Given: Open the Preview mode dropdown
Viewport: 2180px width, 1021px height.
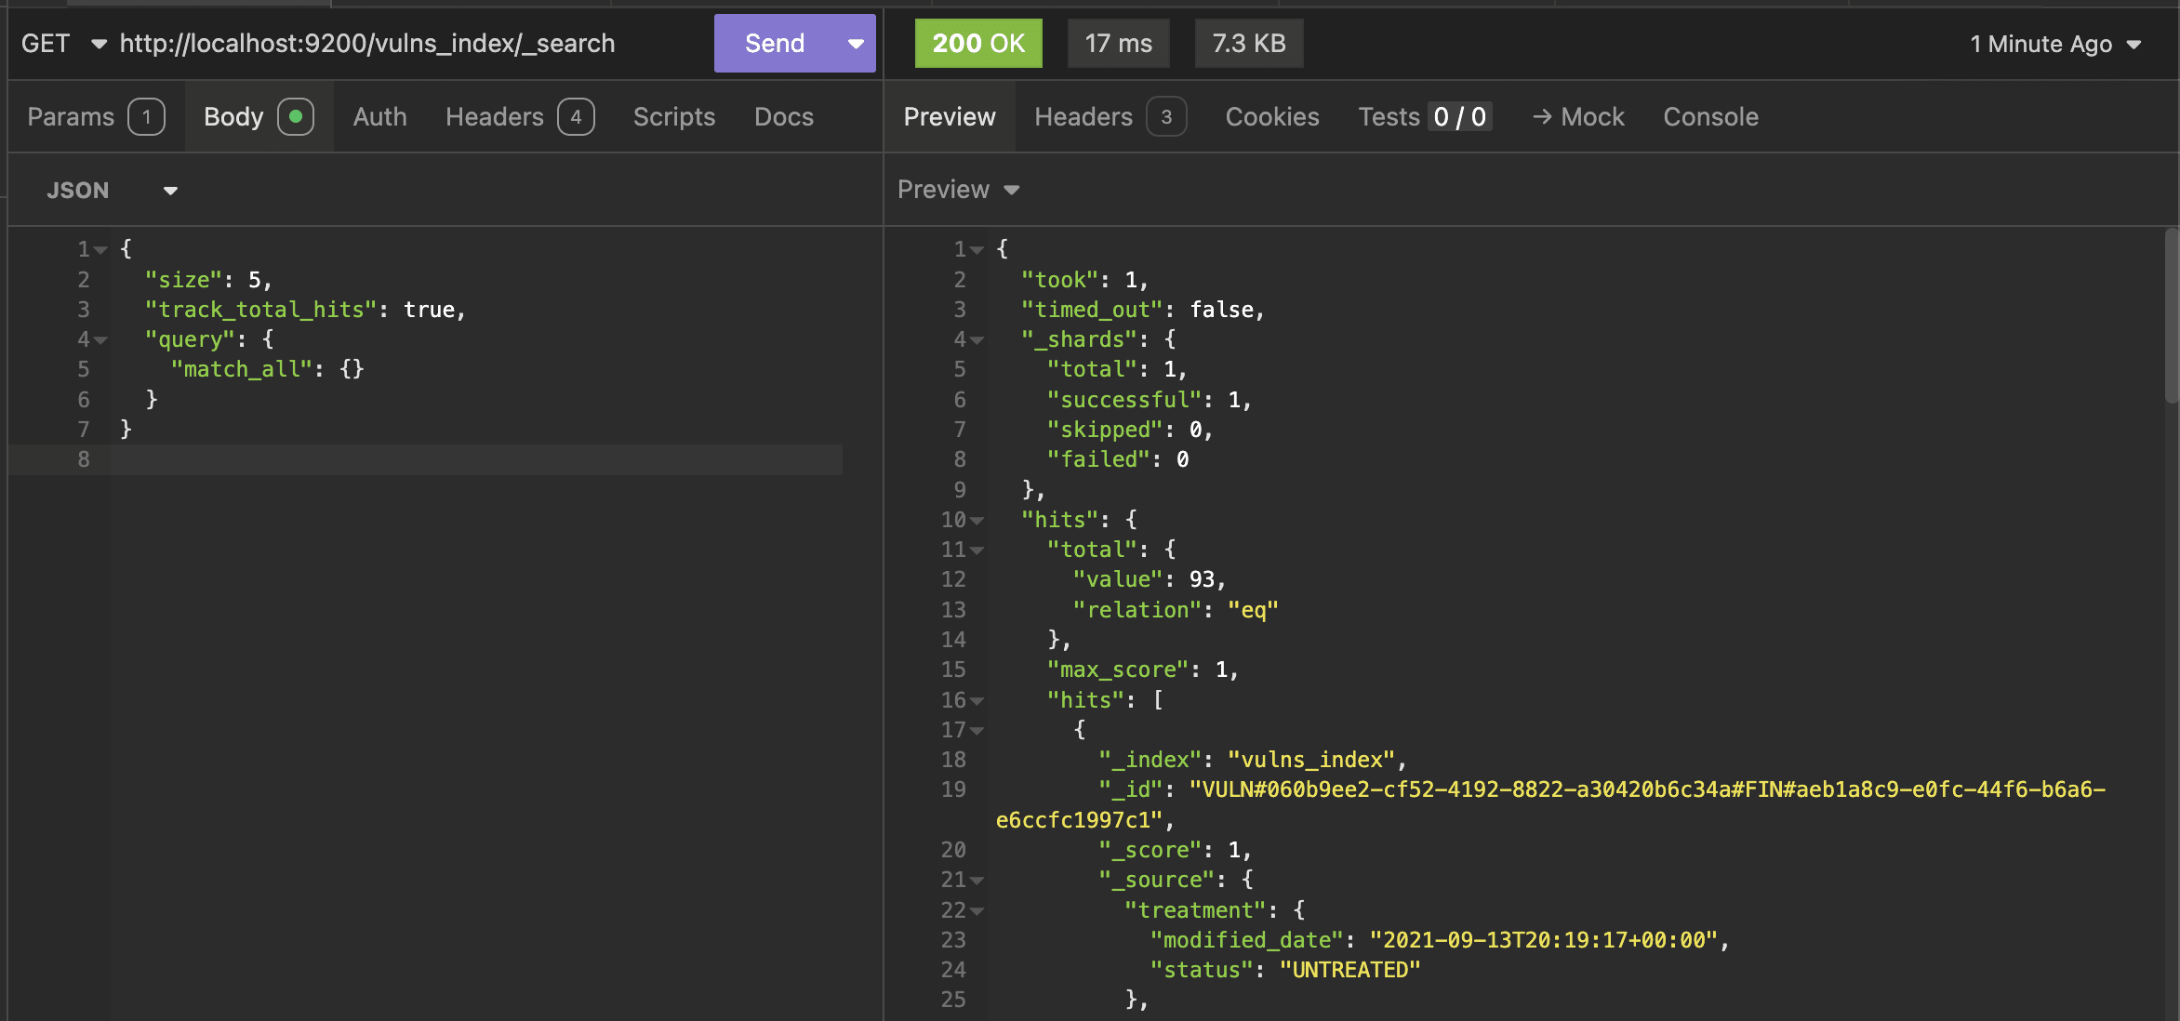Looking at the screenshot, I should 958,190.
